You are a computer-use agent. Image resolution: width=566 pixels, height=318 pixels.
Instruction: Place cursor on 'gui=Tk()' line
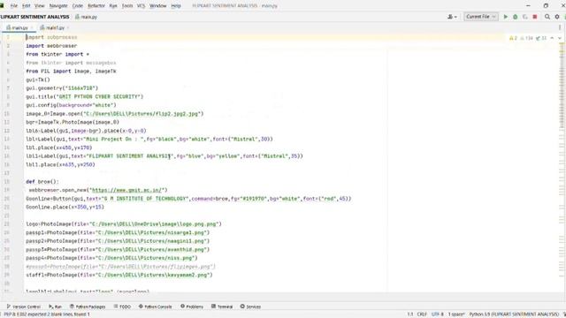pyautogui.click(x=38, y=79)
